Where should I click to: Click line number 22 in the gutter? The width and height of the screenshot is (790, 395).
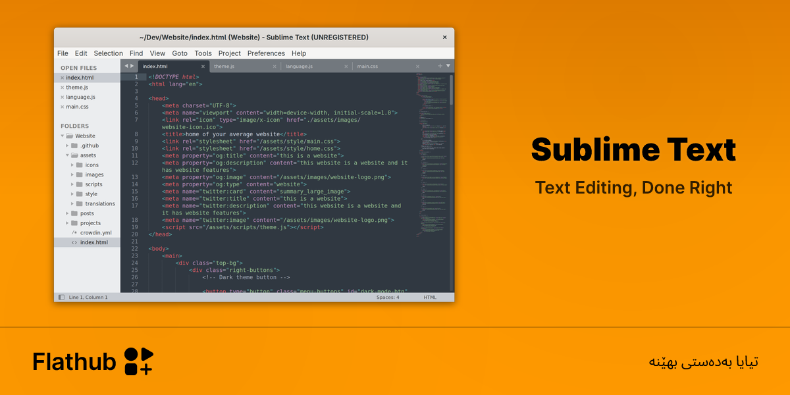coord(134,249)
